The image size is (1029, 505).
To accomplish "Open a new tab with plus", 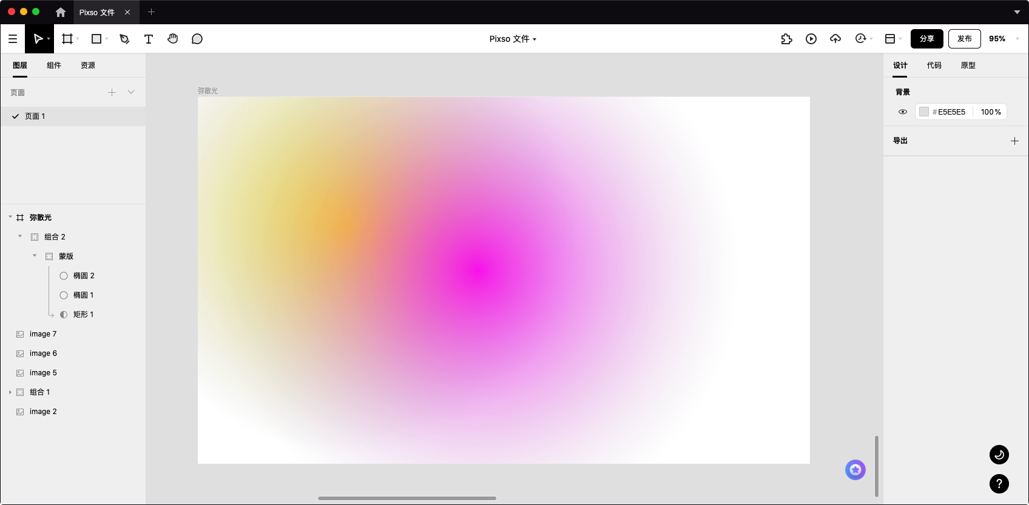I will (x=152, y=12).
